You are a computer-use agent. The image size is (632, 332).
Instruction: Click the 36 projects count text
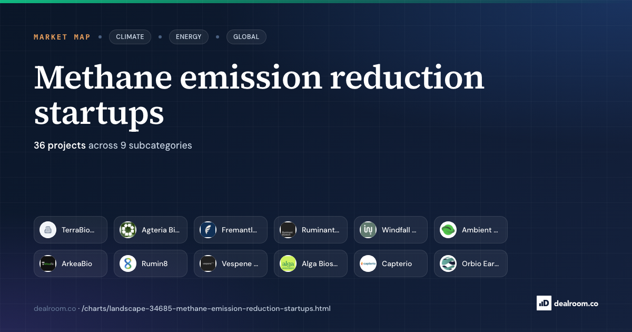(60, 145)
